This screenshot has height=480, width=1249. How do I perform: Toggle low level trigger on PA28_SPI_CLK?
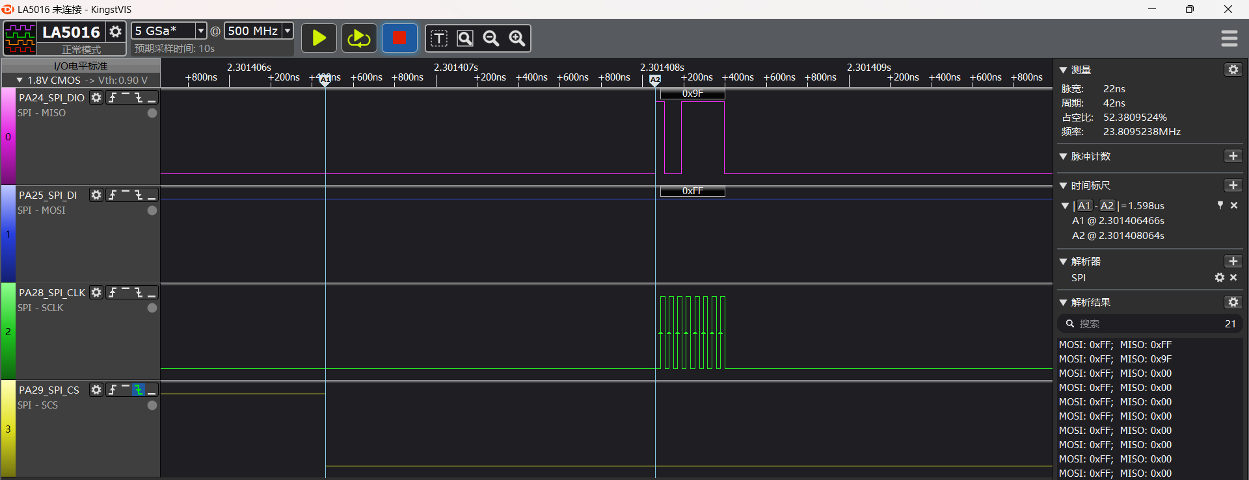(152, 292)
